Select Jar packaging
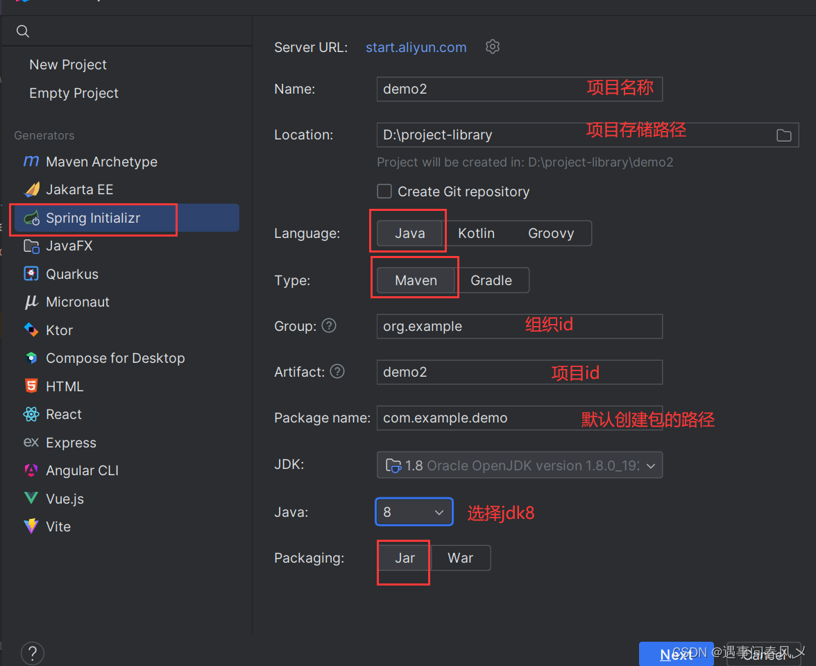The height and width of the screenshot is (666, 816). point(405,558)
